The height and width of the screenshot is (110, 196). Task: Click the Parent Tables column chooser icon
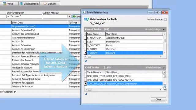[85, 34]
